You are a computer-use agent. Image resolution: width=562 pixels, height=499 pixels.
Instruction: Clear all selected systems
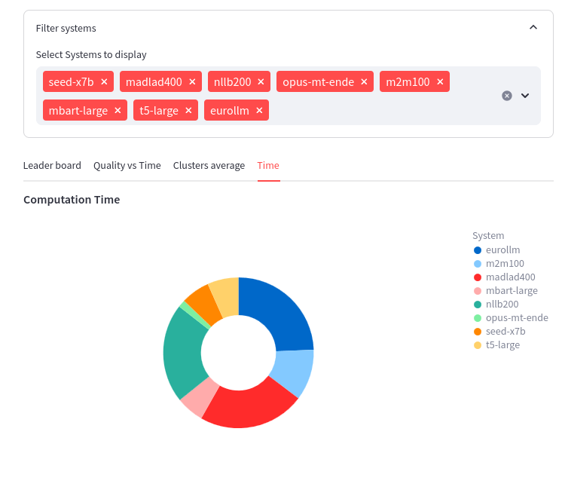(x=507, y=96)
